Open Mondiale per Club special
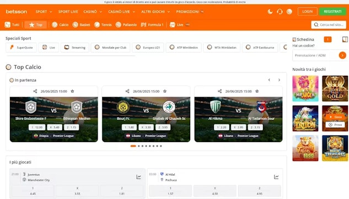This screenshot has height=199, width=349. (110, 48)
